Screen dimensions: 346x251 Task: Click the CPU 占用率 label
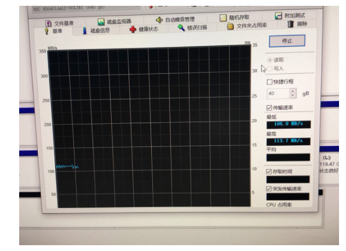coord(279,205)
